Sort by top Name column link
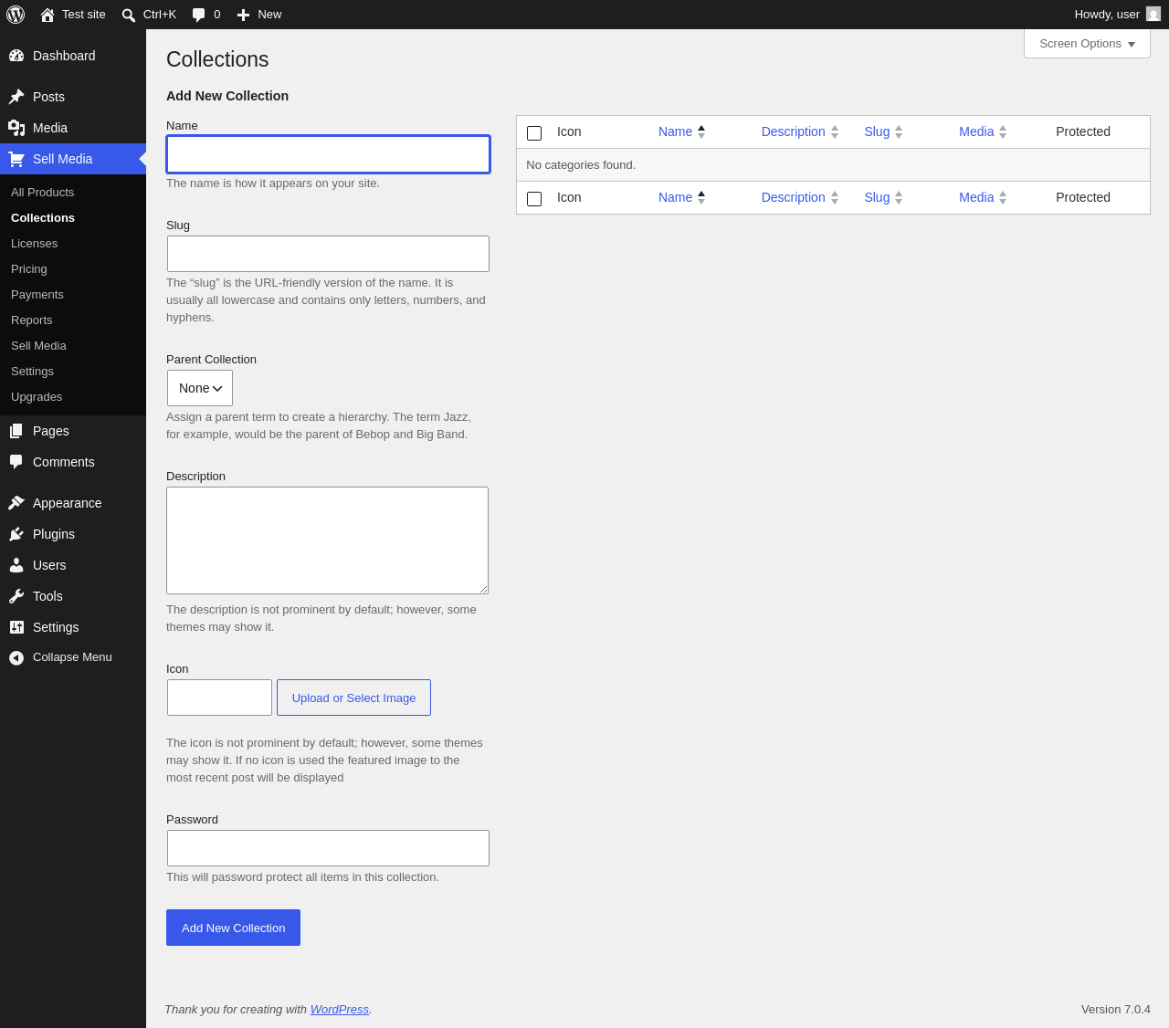 pyautogui.click(x=675, y=131)
